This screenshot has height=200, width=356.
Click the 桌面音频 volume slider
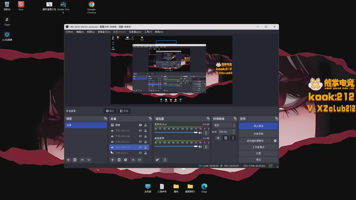tap(176, 146)
